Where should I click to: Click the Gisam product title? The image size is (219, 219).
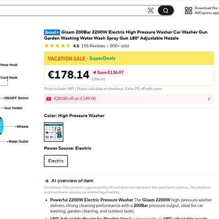126,35
